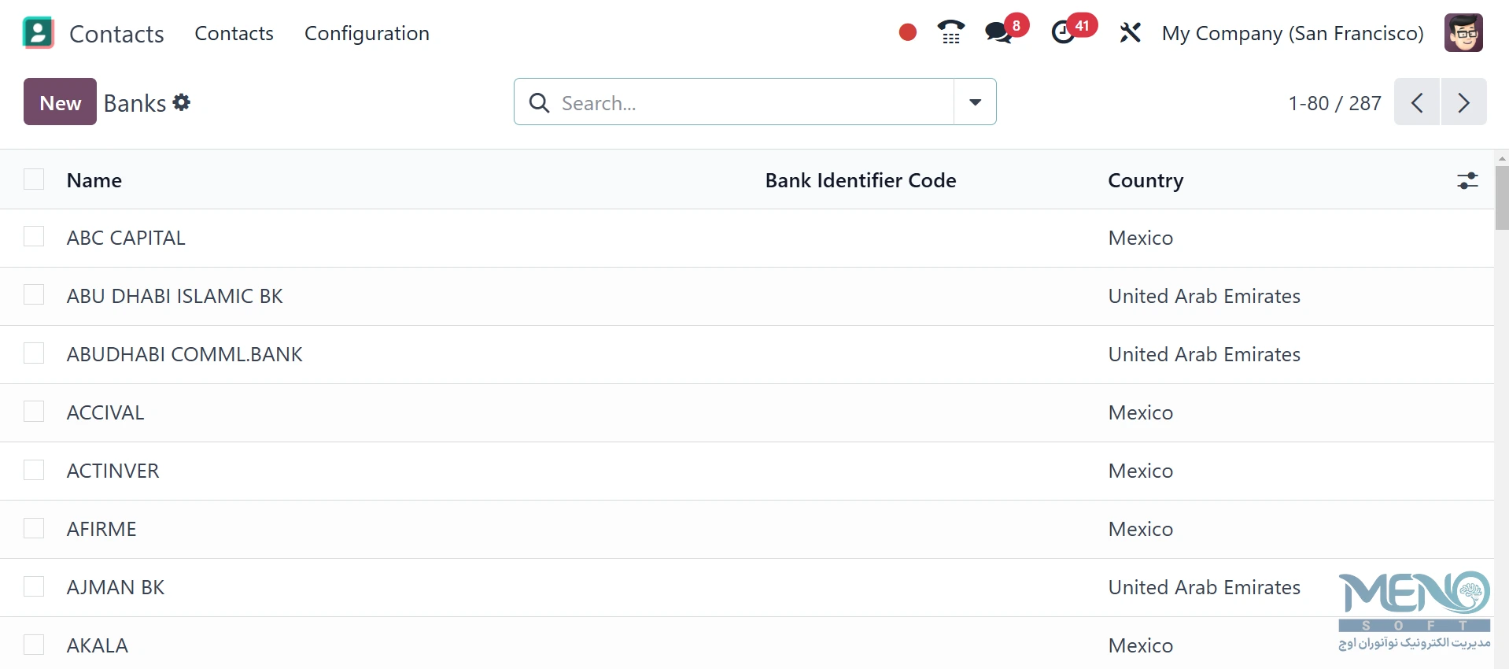Click the user avatar picture
The width and height of the screenshot is (1509, 669).
(1463, 33)
